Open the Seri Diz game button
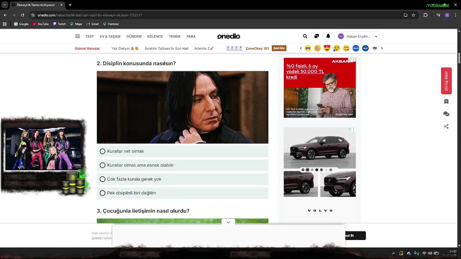This screenshot has height=259, width=461. pos(279,48)
